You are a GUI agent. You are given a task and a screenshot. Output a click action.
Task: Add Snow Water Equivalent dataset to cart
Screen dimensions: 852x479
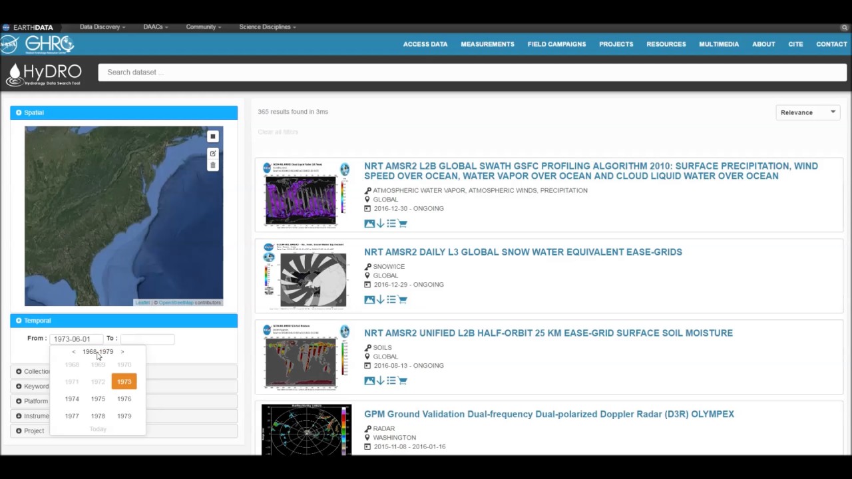403,299
